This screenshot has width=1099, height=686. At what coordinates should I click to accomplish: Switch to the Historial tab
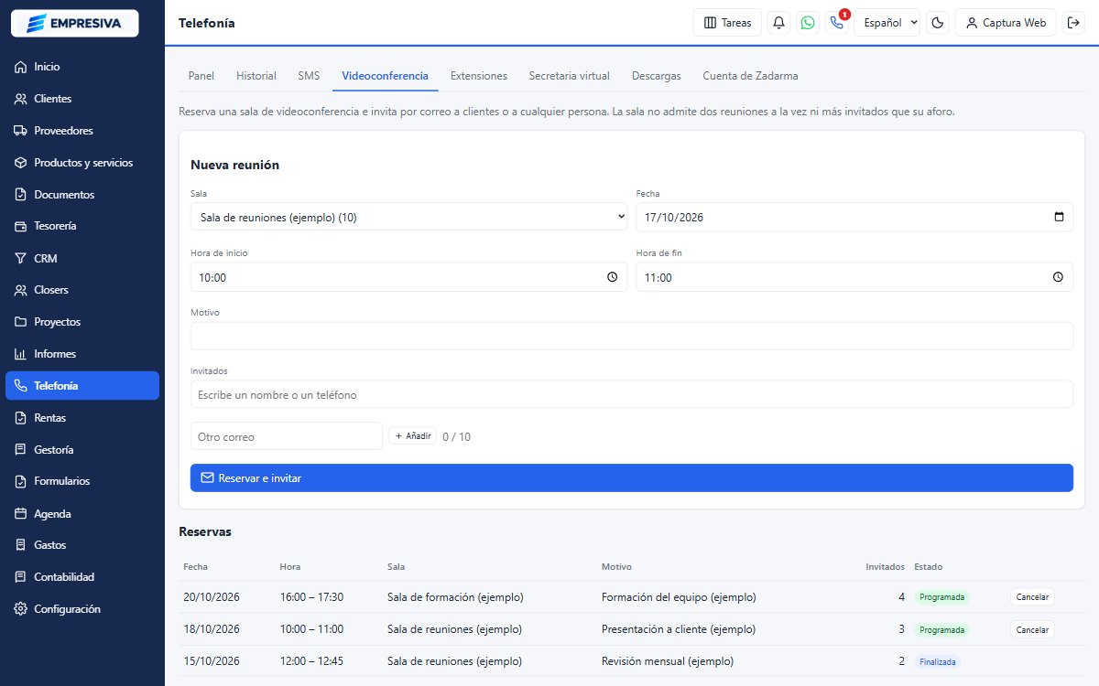[x=256, y=76]
